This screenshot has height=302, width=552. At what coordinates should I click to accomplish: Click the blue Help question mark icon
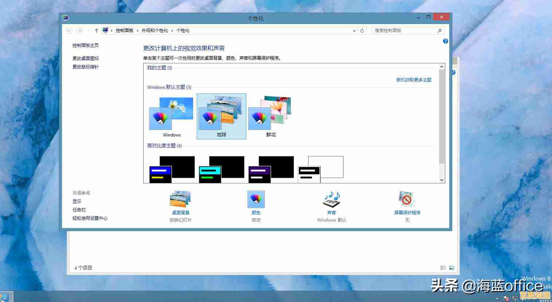(x=445, y=41)
